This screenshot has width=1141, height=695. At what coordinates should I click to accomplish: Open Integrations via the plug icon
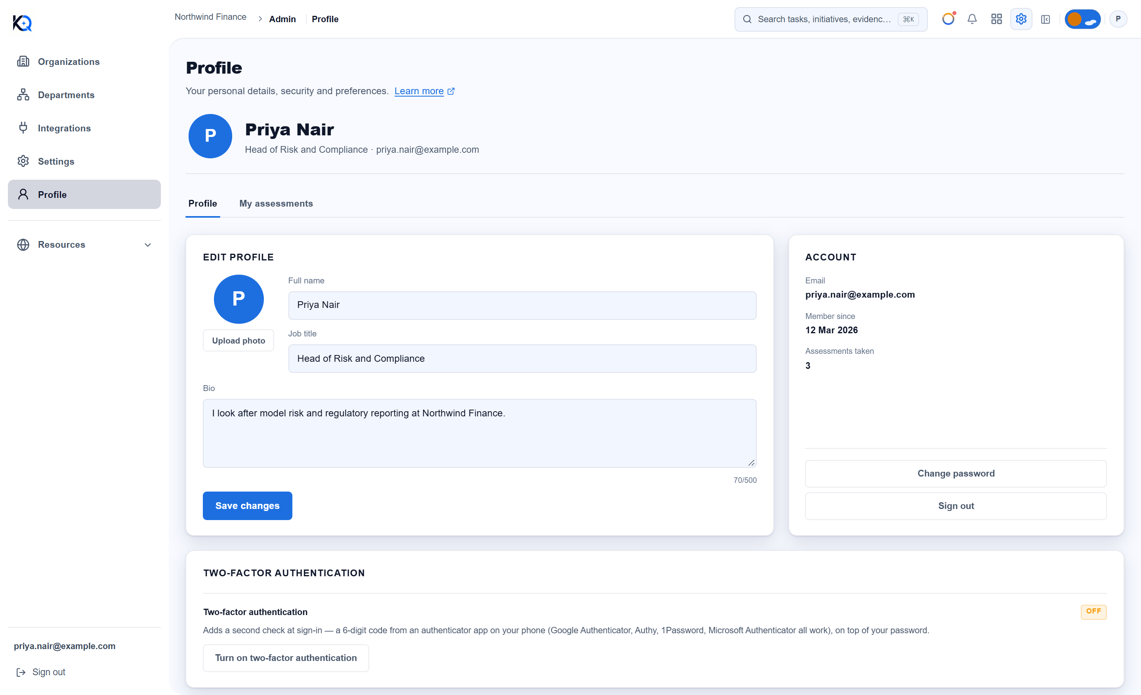coord(23,128)
